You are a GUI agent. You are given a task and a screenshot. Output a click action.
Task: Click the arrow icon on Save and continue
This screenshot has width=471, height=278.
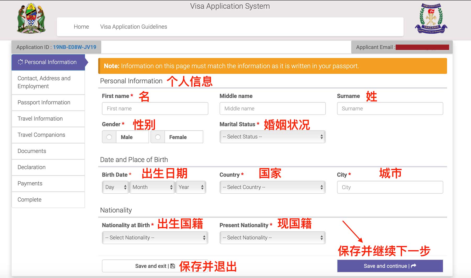[x=414, y=266]
